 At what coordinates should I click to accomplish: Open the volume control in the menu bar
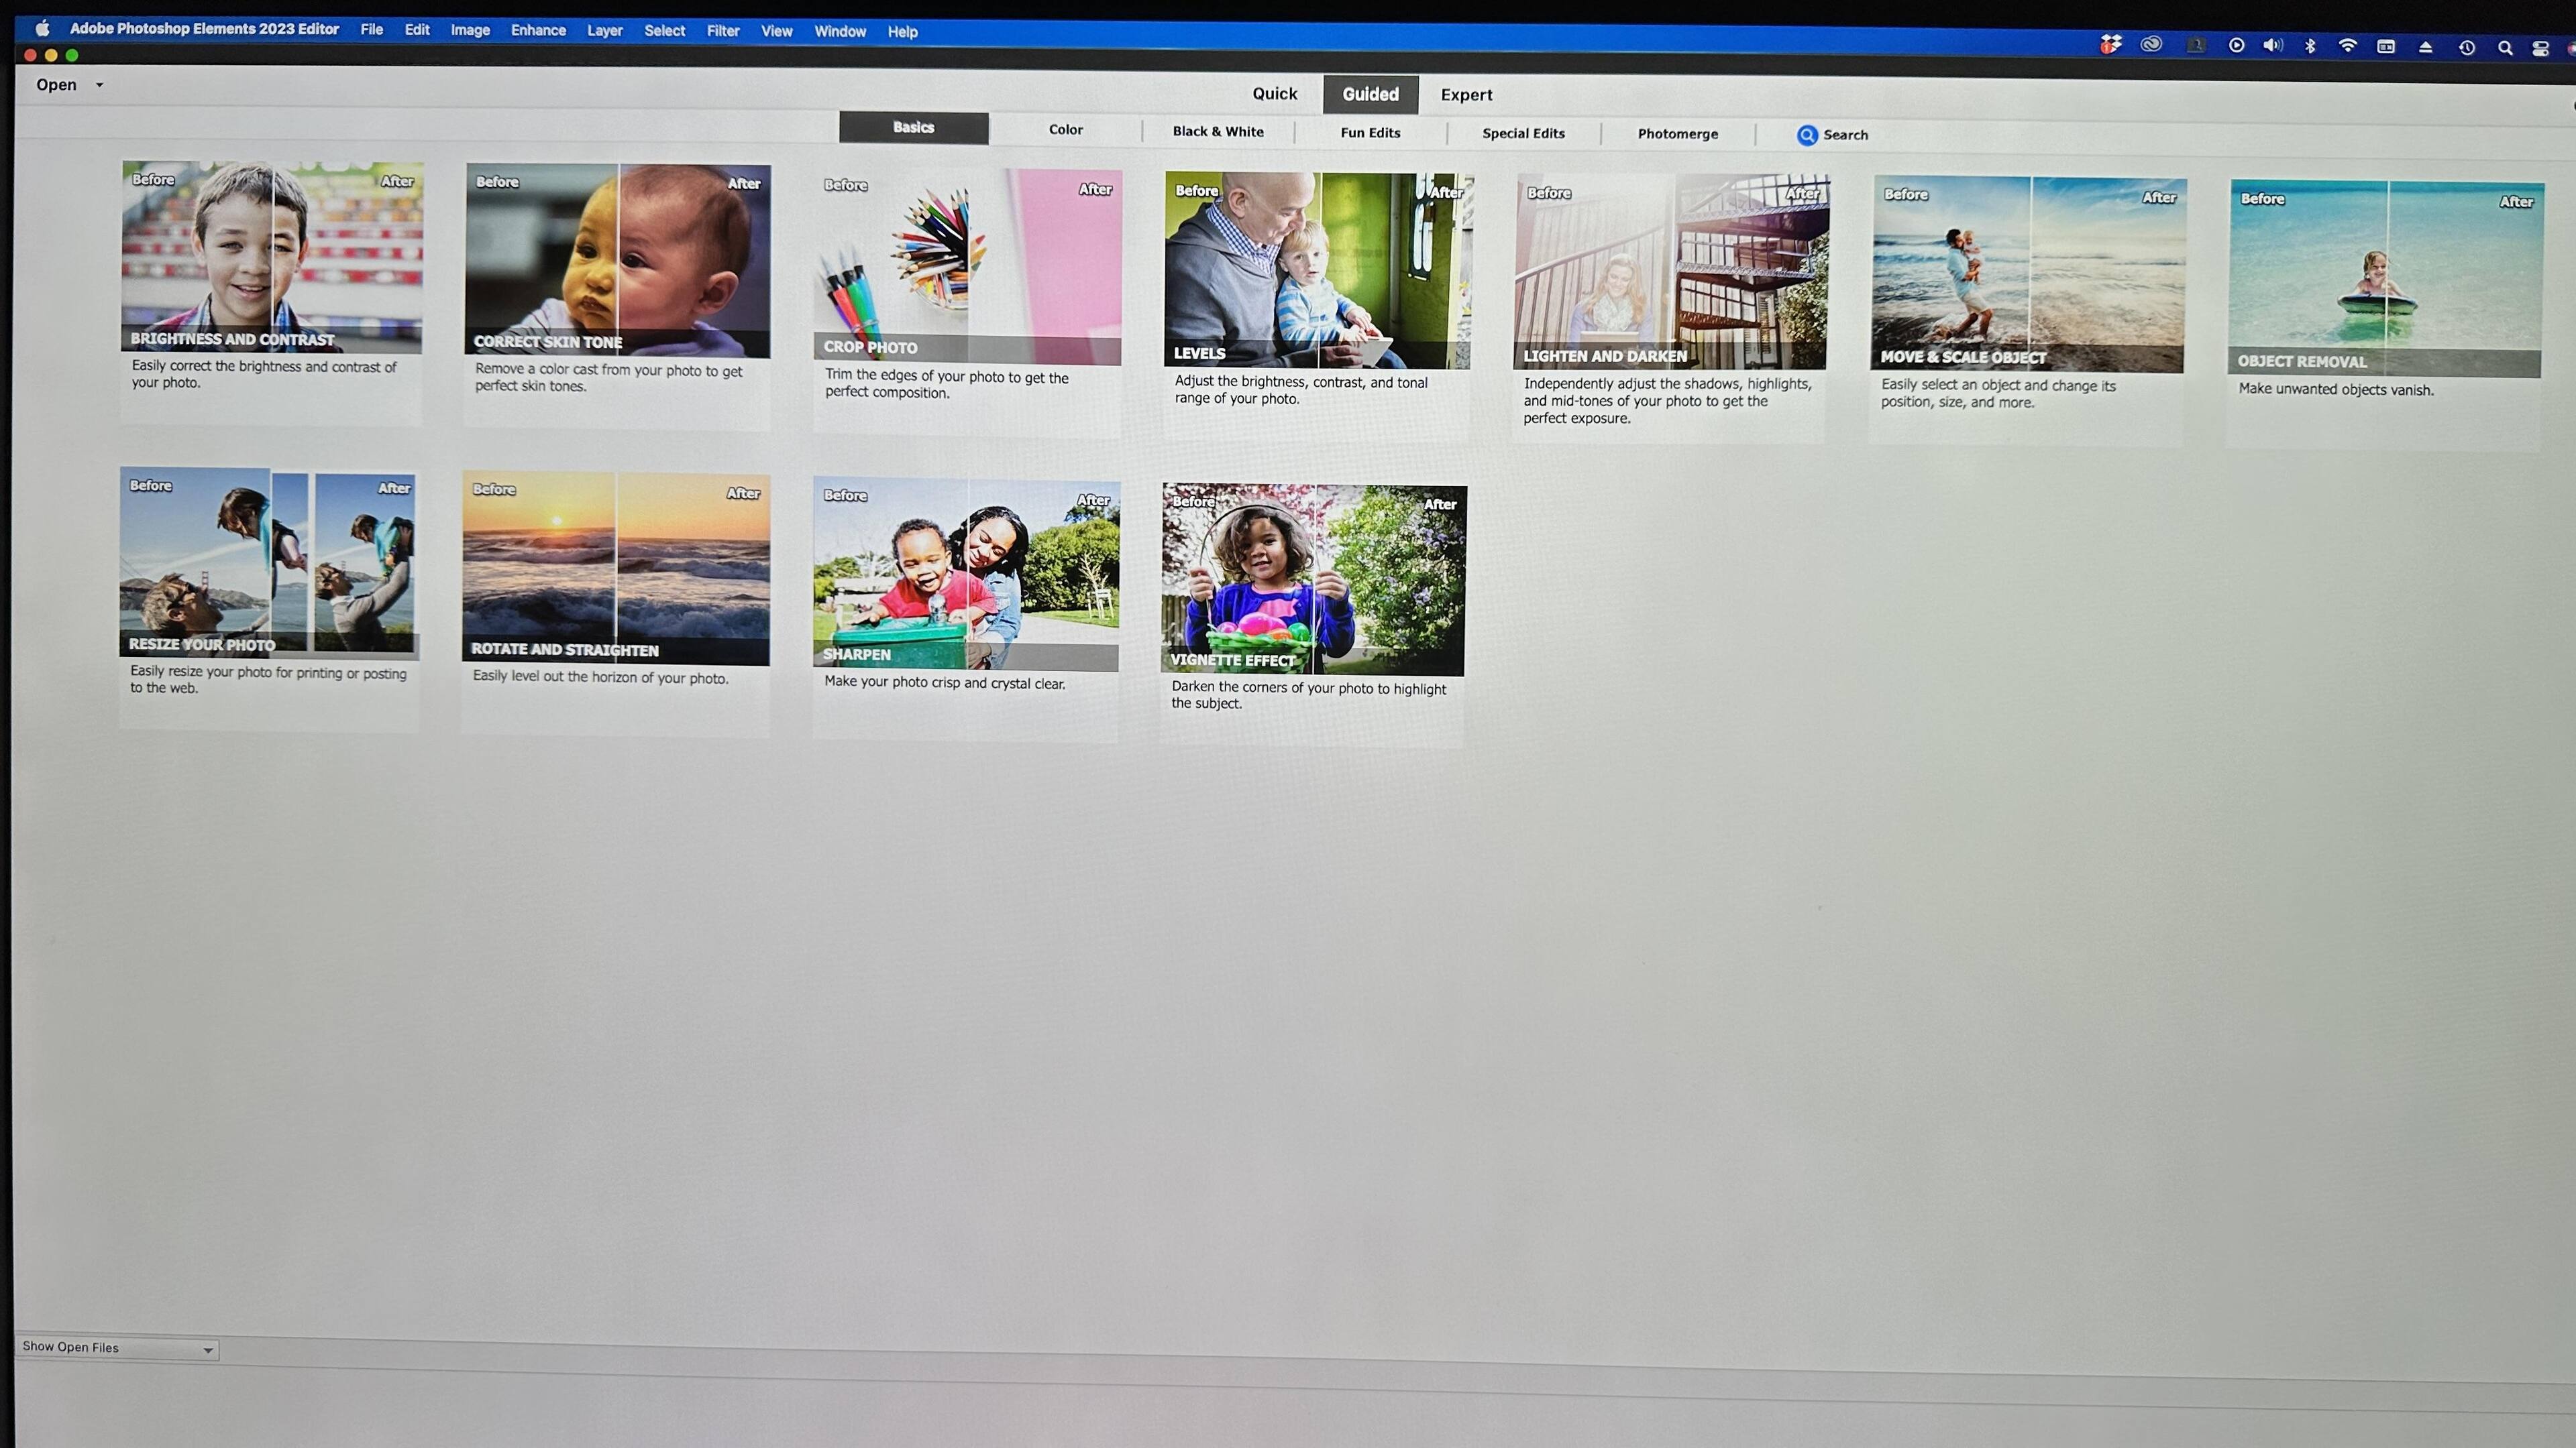pyautogui.click(x=2273, y=45)
